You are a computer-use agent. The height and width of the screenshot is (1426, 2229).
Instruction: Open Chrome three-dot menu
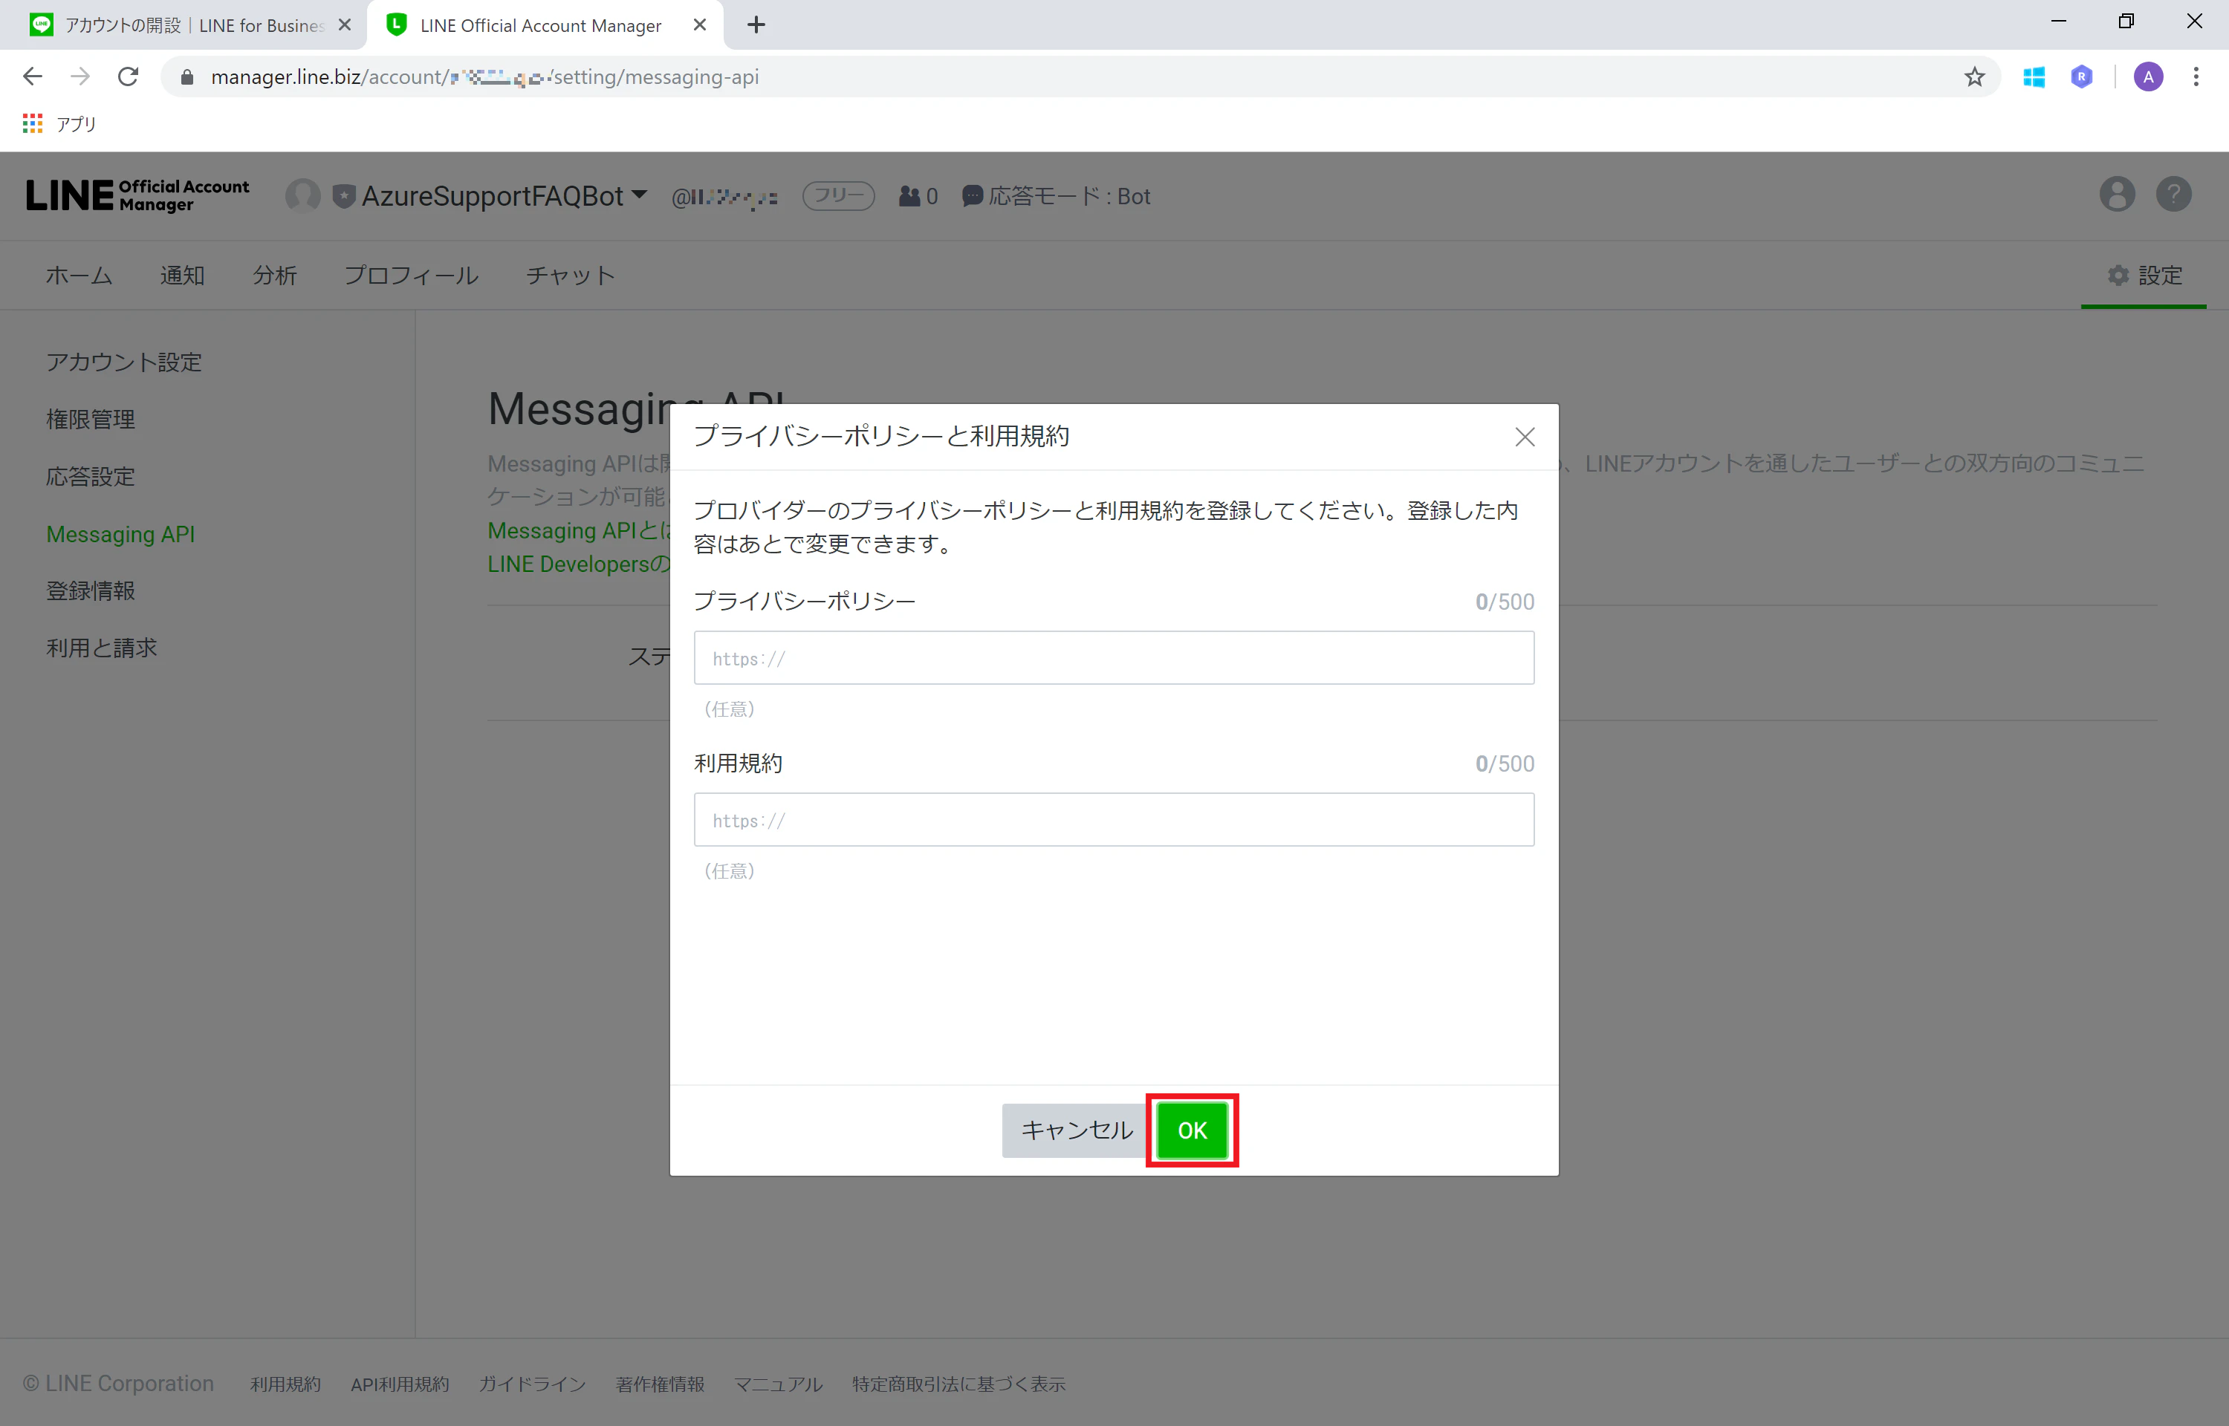pyautogui.click(x=2196, y=76)
